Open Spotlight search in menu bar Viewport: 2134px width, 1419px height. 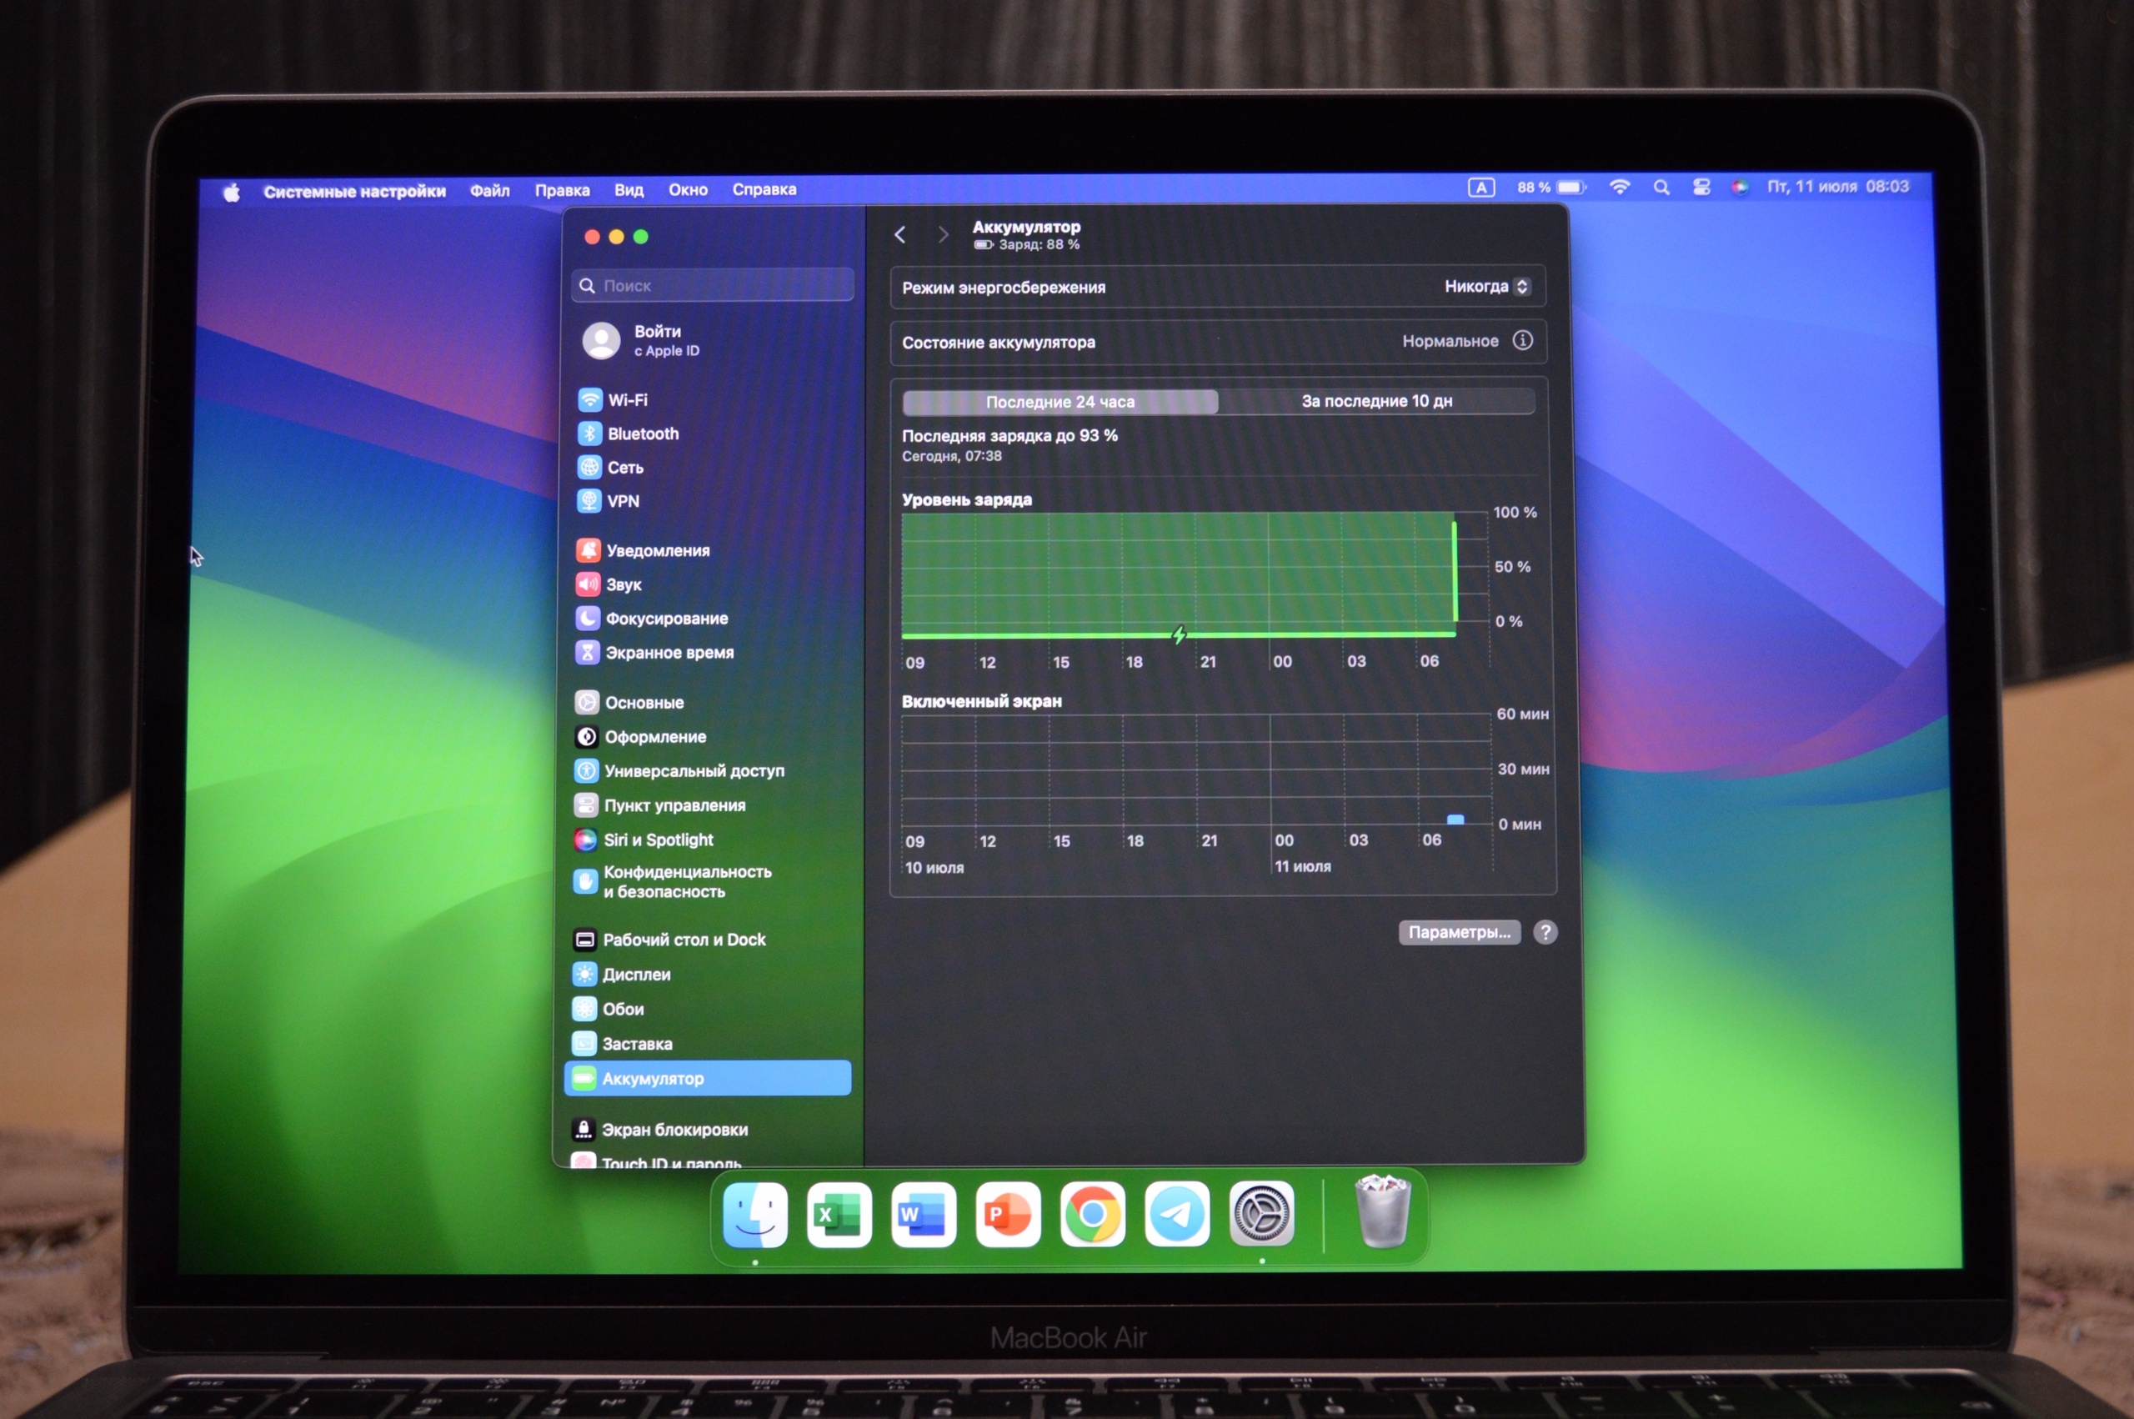(1662, 188)
